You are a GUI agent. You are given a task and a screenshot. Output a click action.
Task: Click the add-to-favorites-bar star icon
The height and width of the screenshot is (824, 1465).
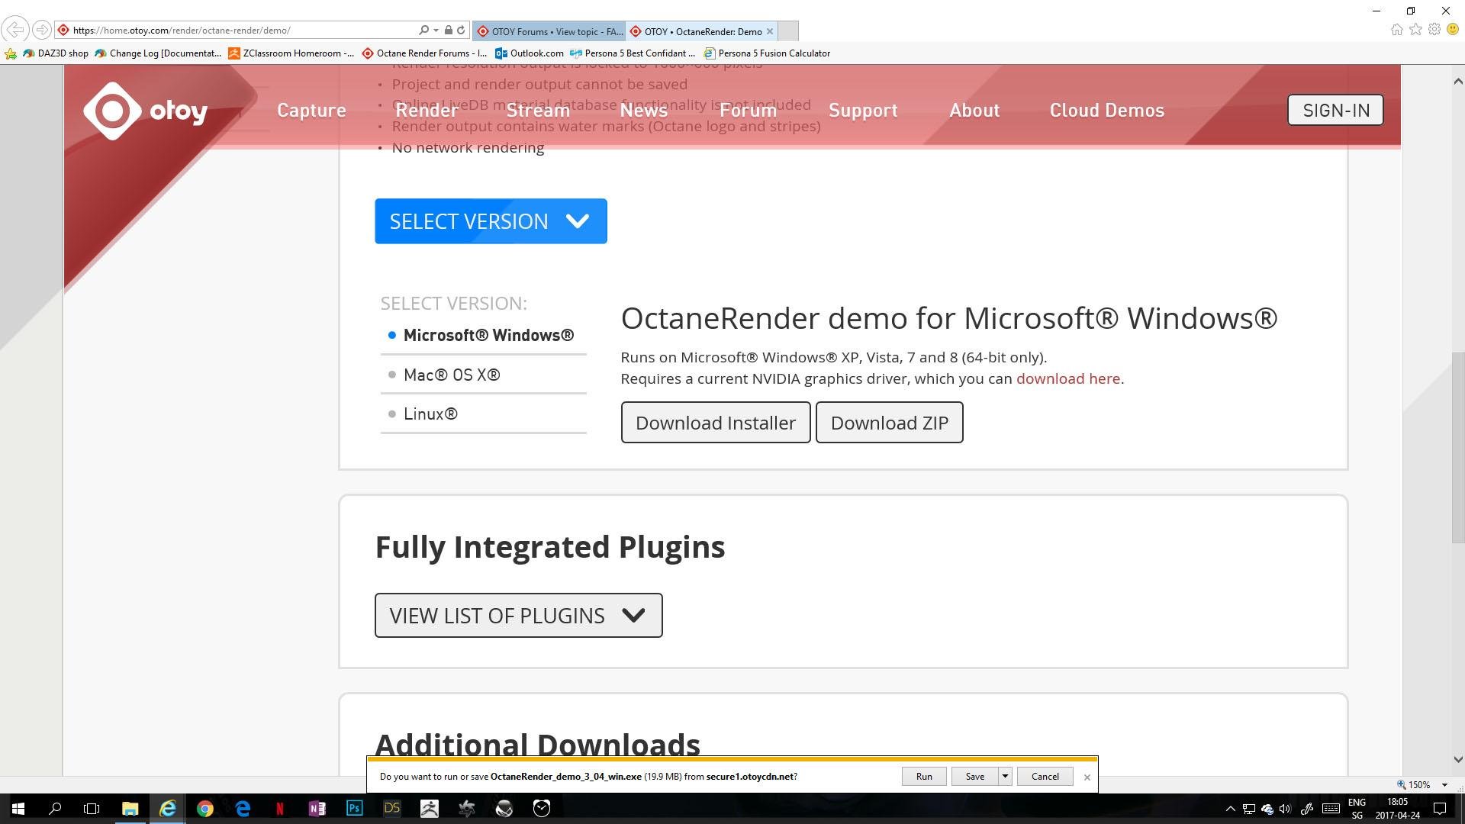[x=11, y=53]
